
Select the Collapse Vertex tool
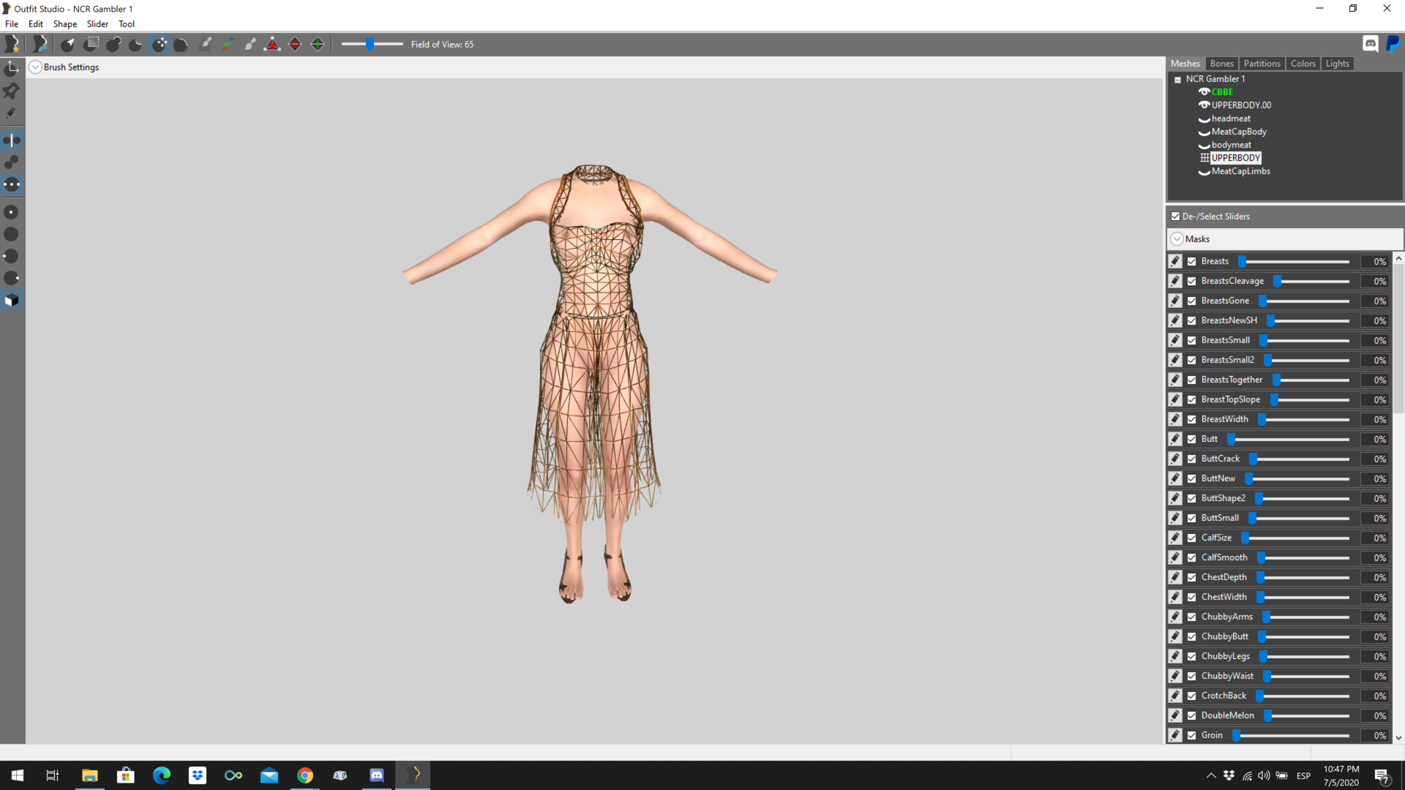[x=272, y=44]
